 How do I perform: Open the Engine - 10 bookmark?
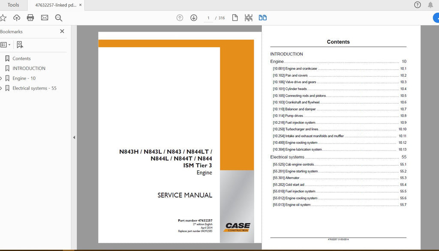[x=24, y=78]
